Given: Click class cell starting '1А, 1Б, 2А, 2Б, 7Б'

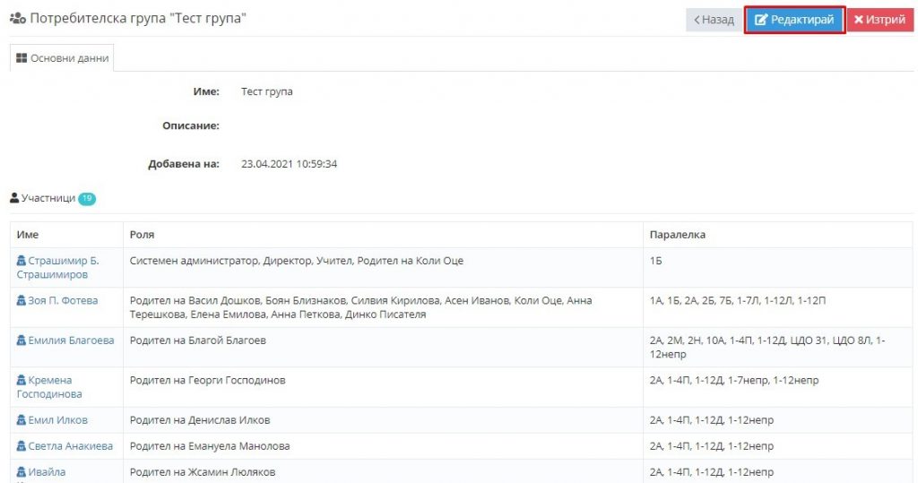Looking at the screenshot, I should point(777,307).
